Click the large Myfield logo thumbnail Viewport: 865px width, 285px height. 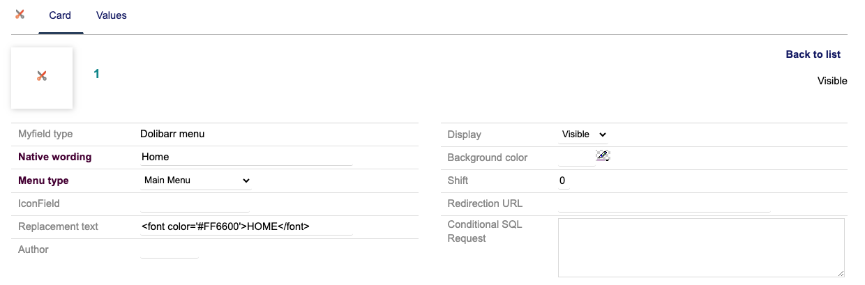coord(42,77)
